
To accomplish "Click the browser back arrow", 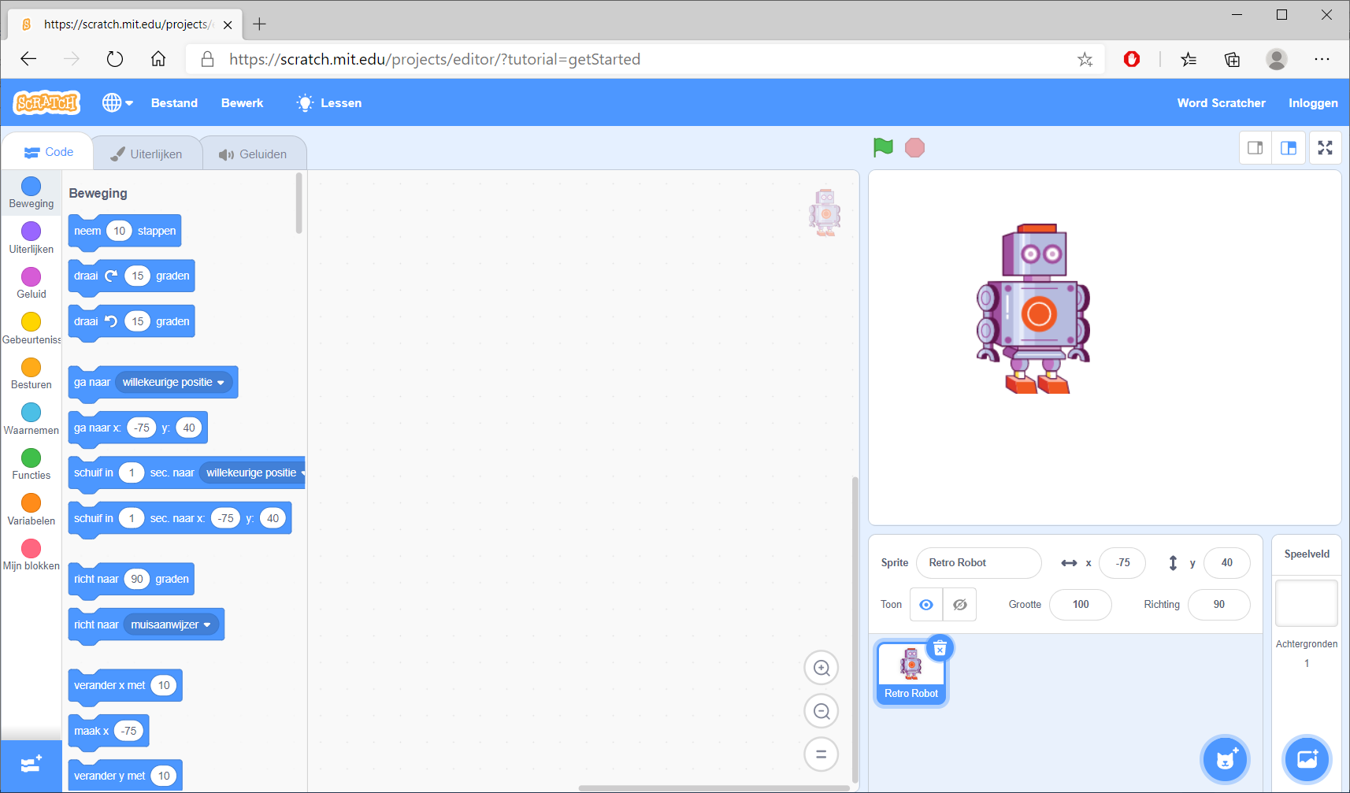I will point(28,59).
